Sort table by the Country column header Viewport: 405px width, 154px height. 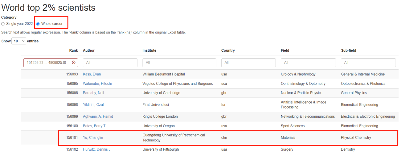228,50
